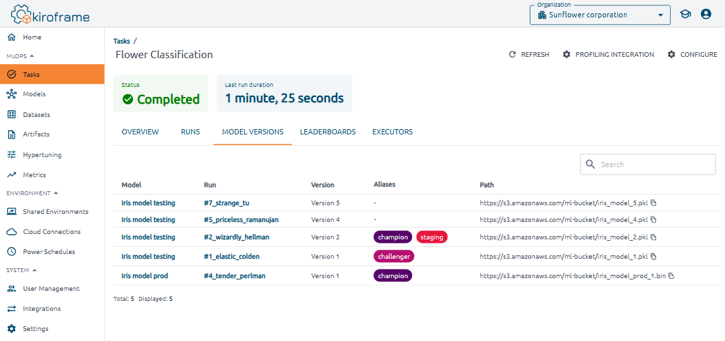Click the graduation cap icon in header

coord(685,14)
